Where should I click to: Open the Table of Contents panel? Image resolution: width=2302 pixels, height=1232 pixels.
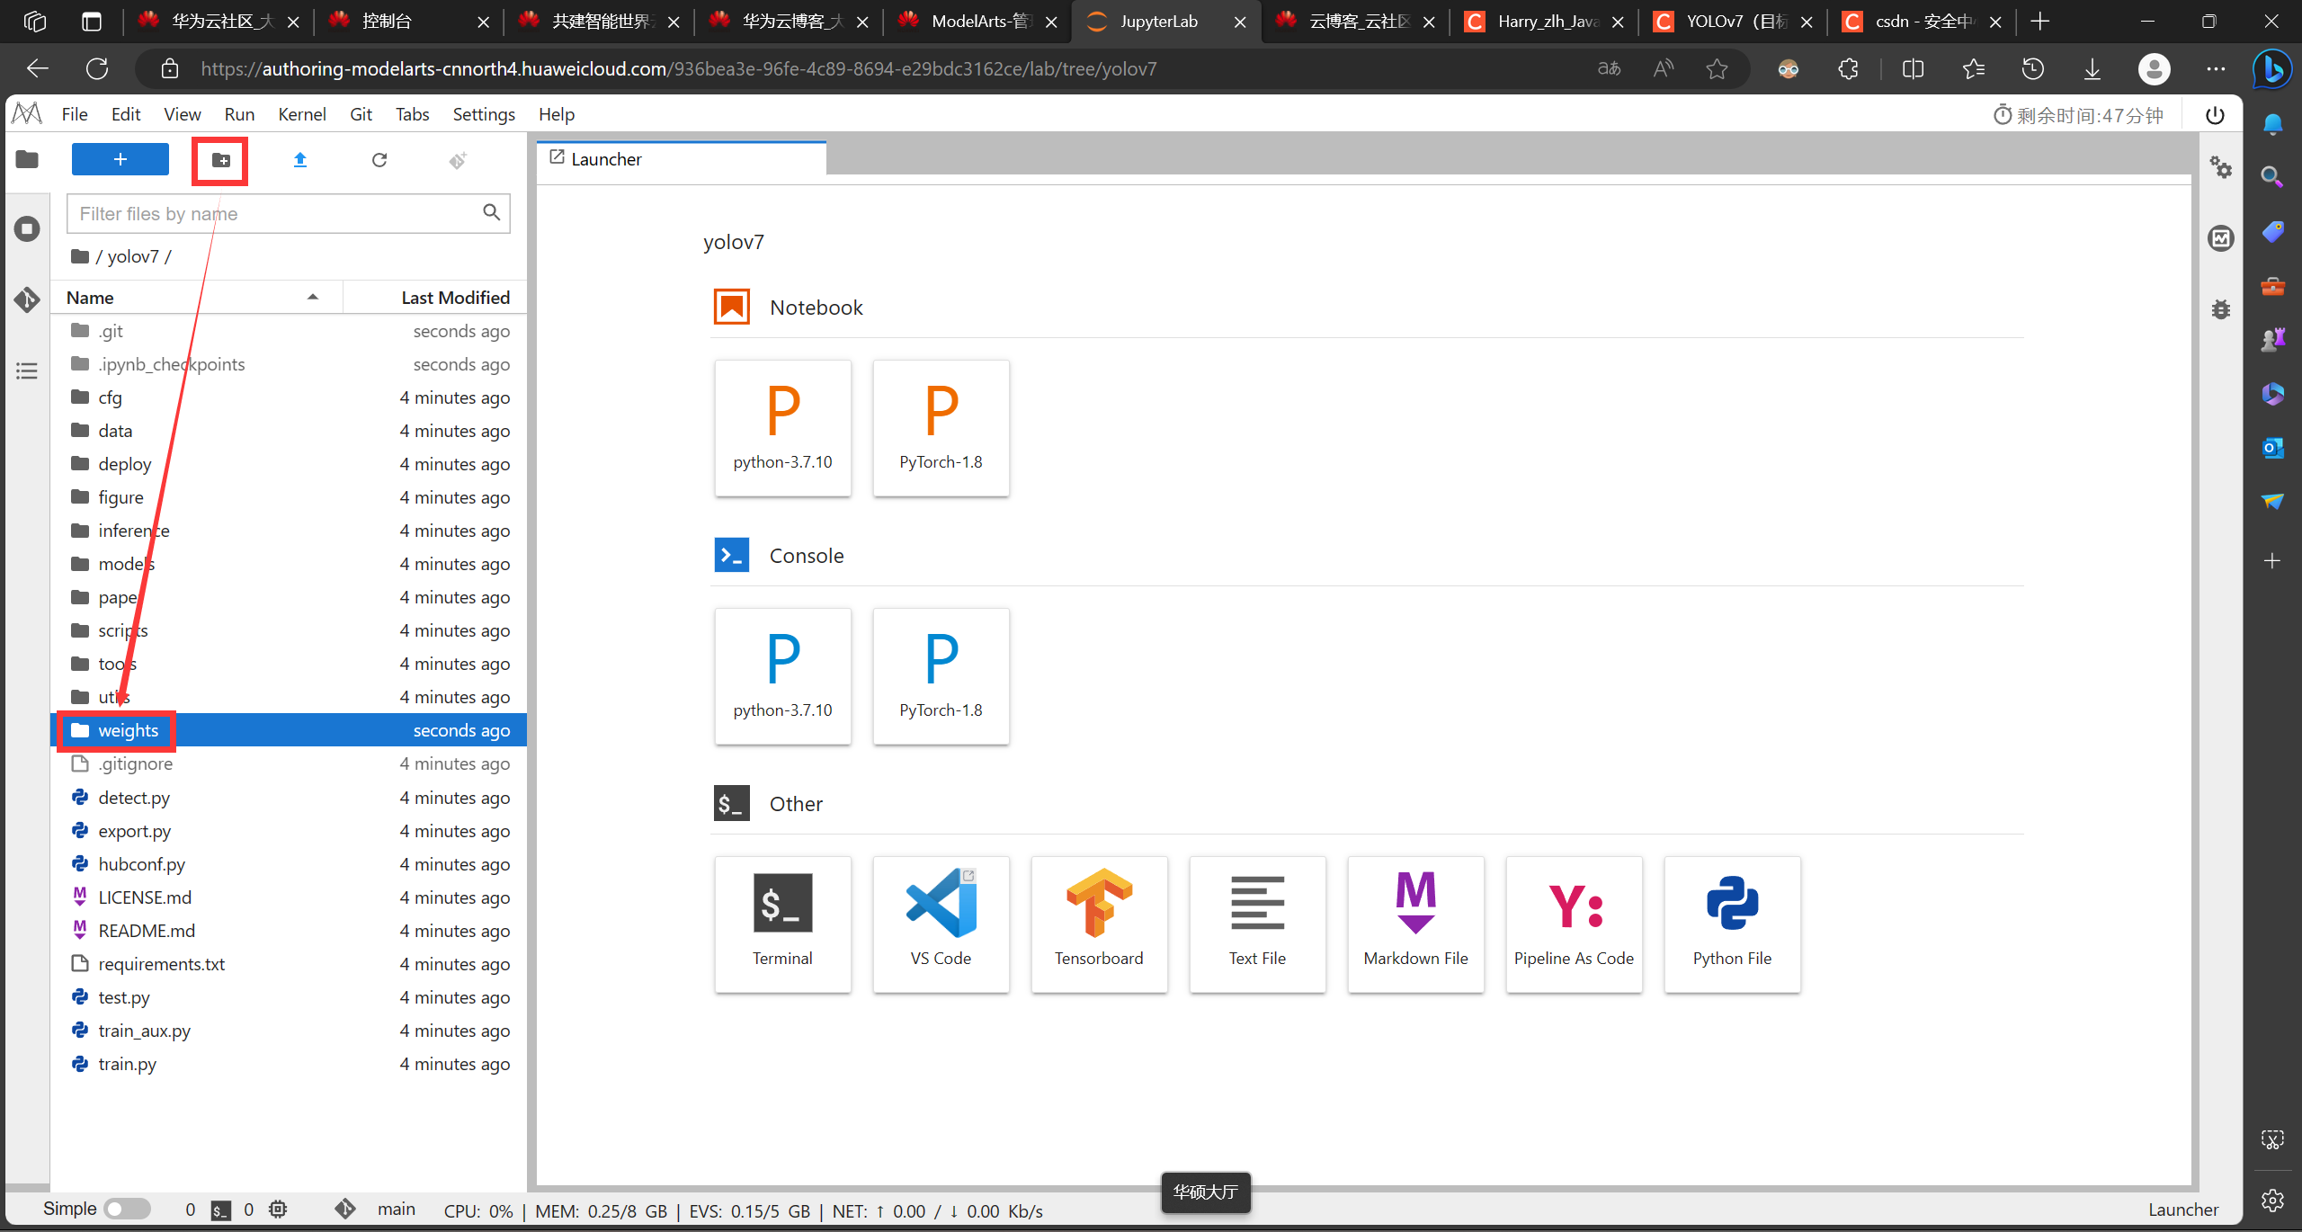27,370
